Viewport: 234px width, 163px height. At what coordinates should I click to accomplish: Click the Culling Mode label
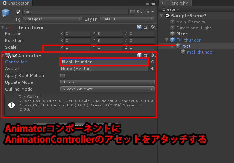coord(19,89)
